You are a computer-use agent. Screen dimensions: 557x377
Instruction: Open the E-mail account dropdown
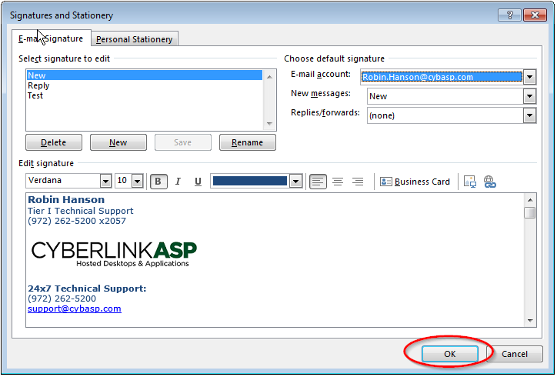pos(529,77)
